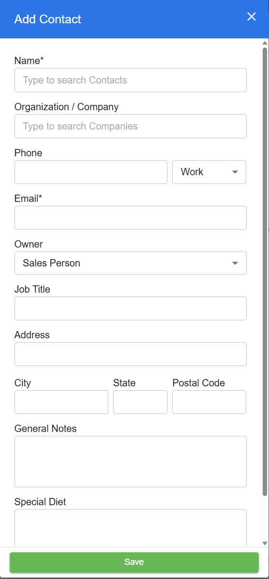Image resolution: width=269 pixels, height=579 pixels.
Task: Click the State input box
Action: (140, 402)
